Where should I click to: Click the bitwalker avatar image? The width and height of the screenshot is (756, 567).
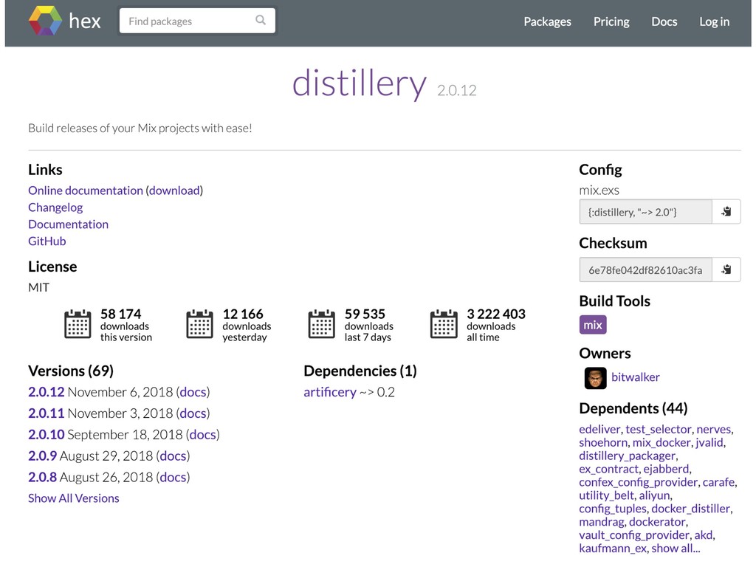595,378
